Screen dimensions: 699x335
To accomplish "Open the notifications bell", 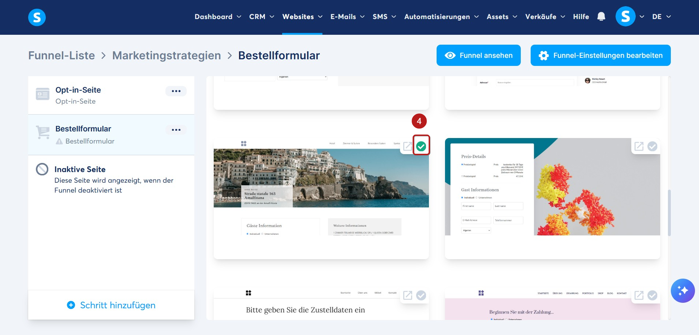I will click(601, 16).
